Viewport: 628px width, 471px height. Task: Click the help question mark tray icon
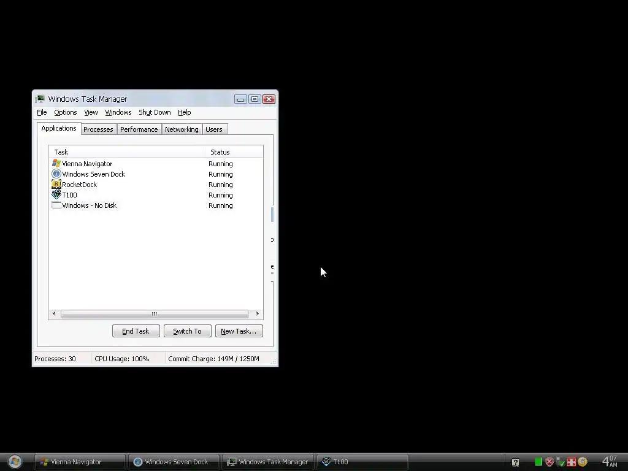click(515, 462)
